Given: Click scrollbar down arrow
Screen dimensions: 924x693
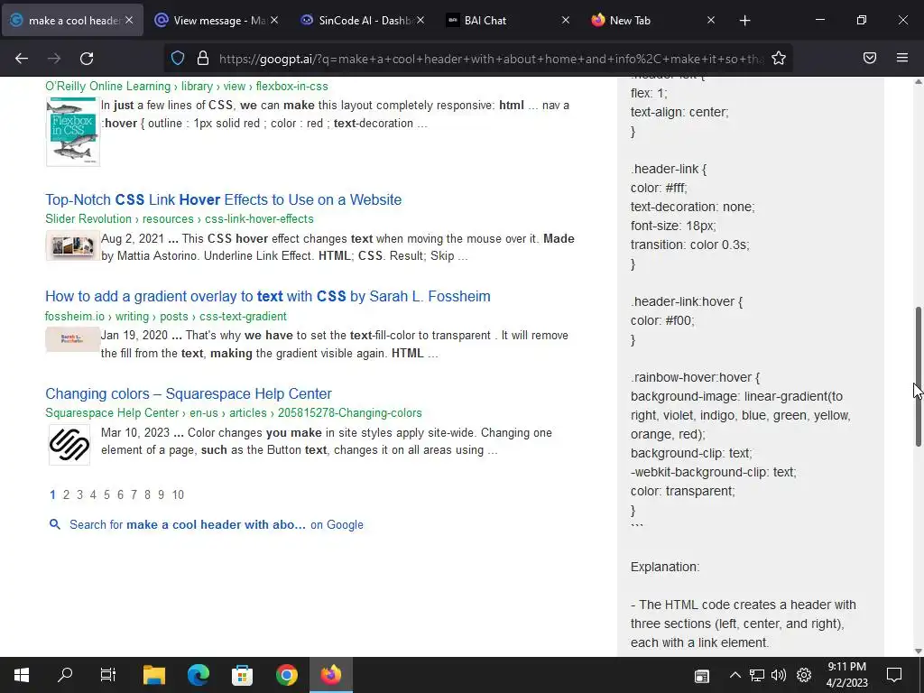Looking at the screenshot, I should click(x=918, y=651).
